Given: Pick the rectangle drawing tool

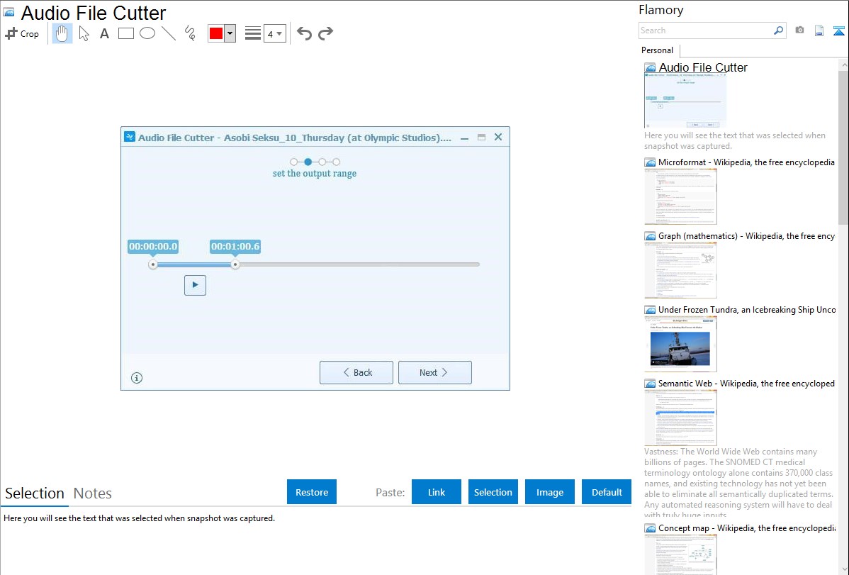Looking at the screenshot, I should pyautogui.click(x=125, y=33).
